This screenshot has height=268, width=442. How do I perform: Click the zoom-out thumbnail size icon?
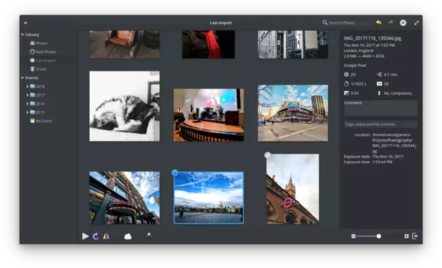[x=353, y=236]
